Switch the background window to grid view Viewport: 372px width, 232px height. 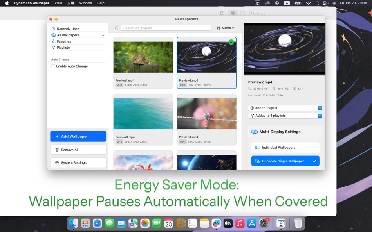(233, 13)
